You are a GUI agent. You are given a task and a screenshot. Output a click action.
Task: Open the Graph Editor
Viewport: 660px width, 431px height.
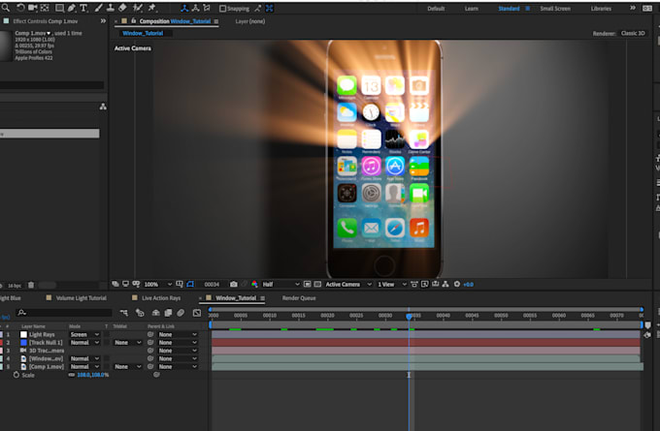point(197,313)
